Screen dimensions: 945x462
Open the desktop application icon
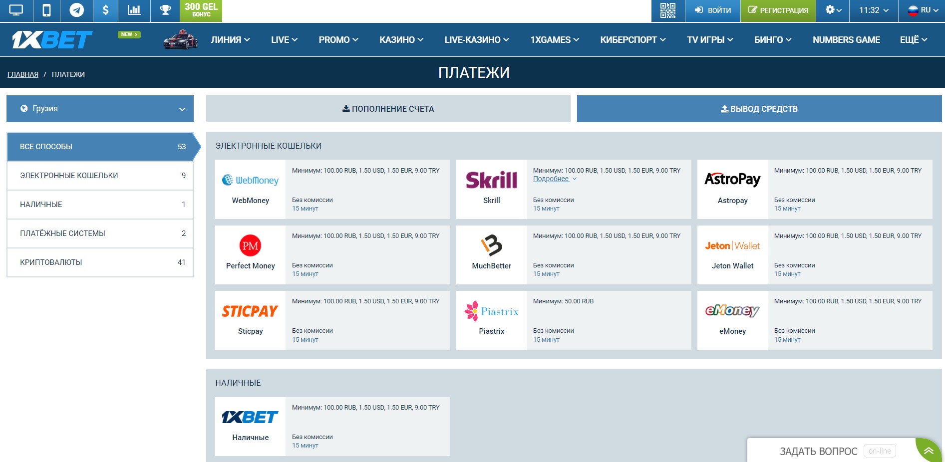[16, 10]
